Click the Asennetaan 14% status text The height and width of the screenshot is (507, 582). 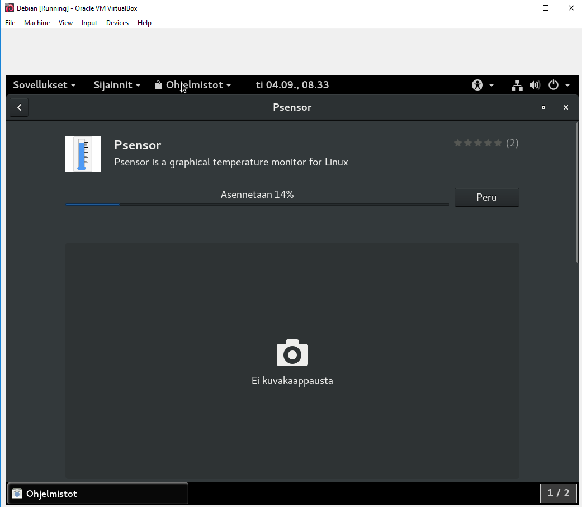(257, 194)
